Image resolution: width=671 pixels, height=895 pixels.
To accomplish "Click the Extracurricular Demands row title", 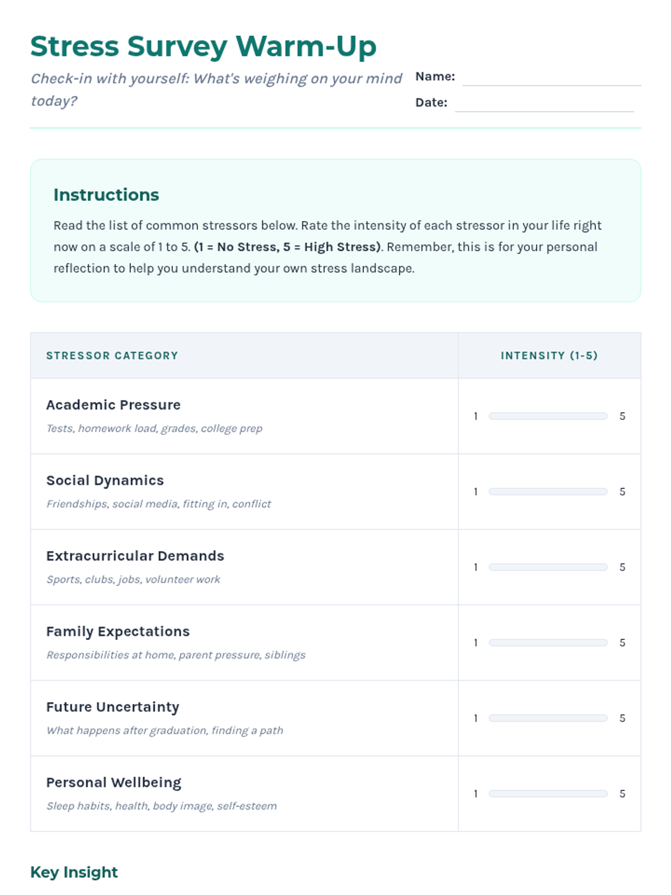I will click(135, 556).
